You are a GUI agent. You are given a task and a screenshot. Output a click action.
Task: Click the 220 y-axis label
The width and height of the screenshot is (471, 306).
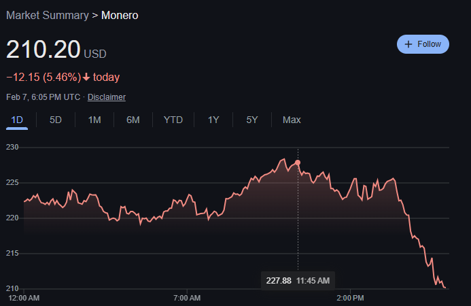pyautogui.click(x=12, y=218)
